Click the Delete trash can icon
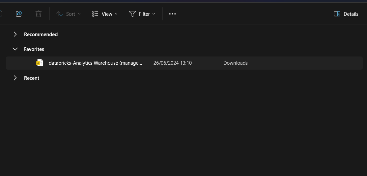Image resolution: width=367 pixels, height=176 pixels. (39, 14)
